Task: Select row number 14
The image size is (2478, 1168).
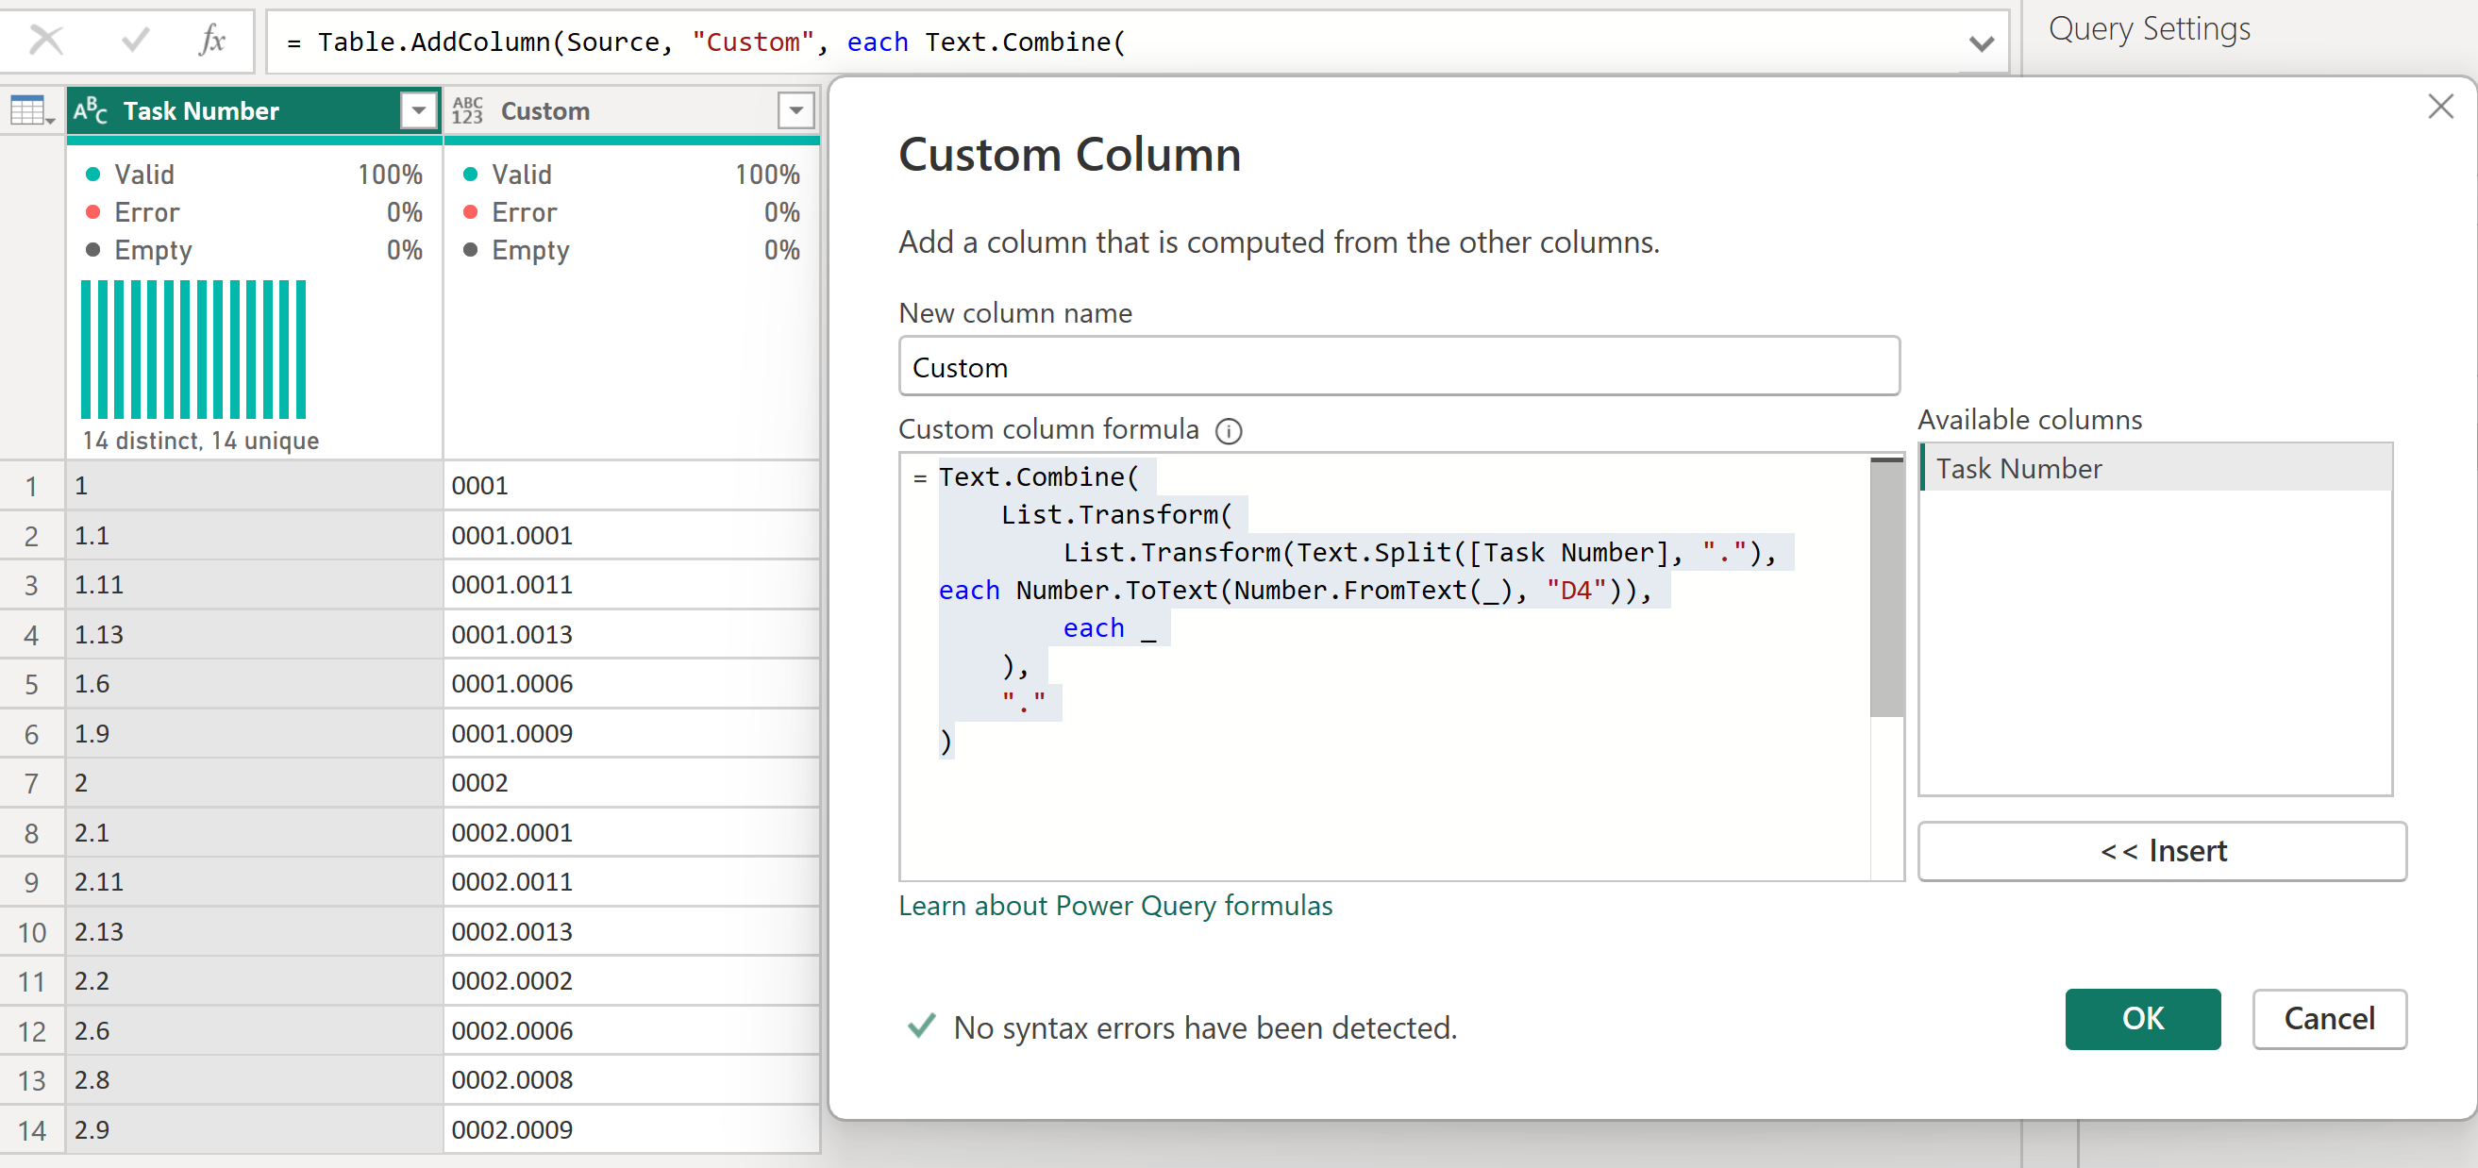Action: tap(32, 1129)
